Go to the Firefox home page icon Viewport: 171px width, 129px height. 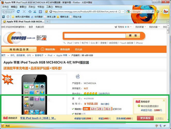(x=30, y=12)
